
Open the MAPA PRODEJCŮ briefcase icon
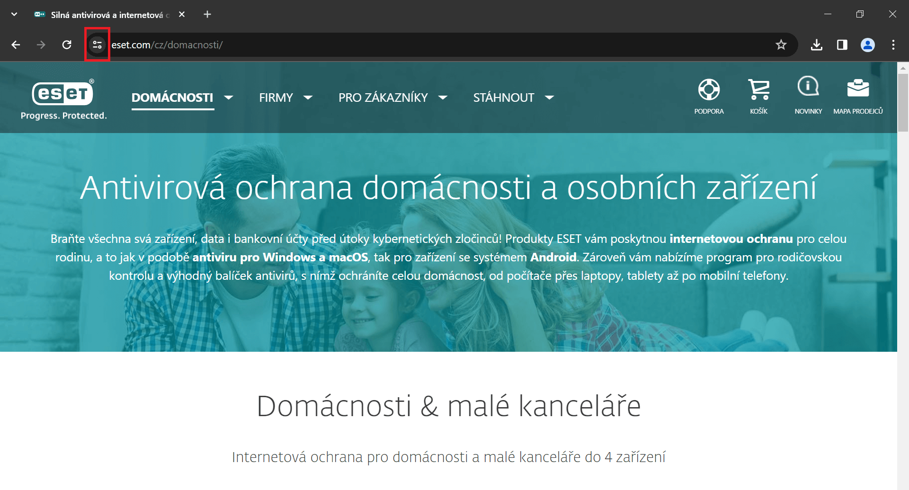[x=858, y=88]
